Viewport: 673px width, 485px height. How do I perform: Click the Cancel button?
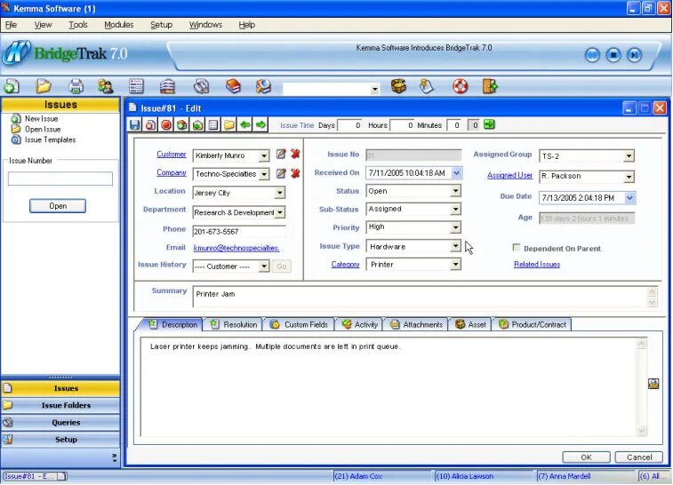(x=638, y=457)
